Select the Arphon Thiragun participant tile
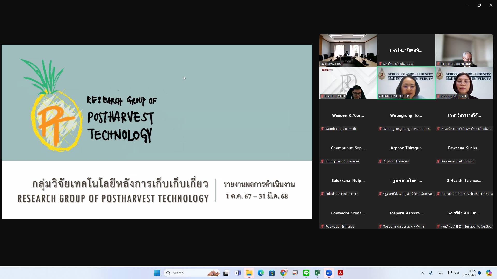Image resolution: width=497 pixels, height=279 pixels. click(406, 148)
